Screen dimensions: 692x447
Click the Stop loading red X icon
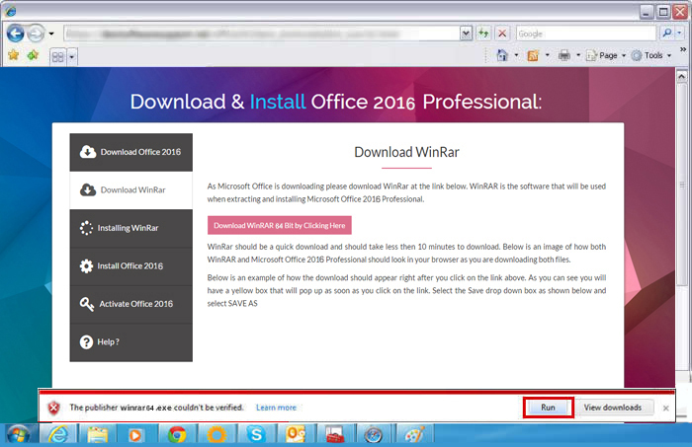(502, 33)
